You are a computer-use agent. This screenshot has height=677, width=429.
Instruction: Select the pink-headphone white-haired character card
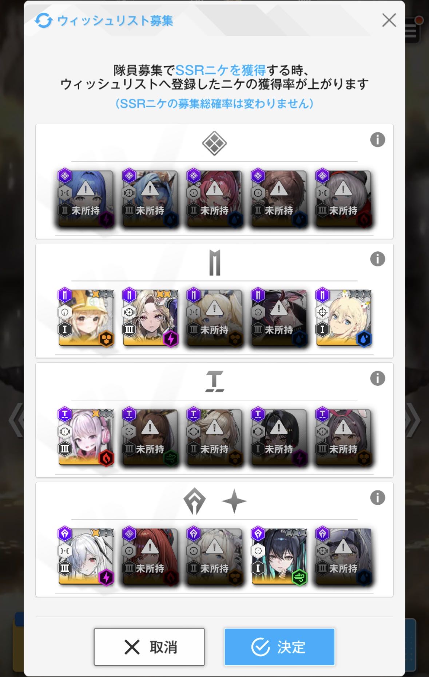[x=86, y=437]
